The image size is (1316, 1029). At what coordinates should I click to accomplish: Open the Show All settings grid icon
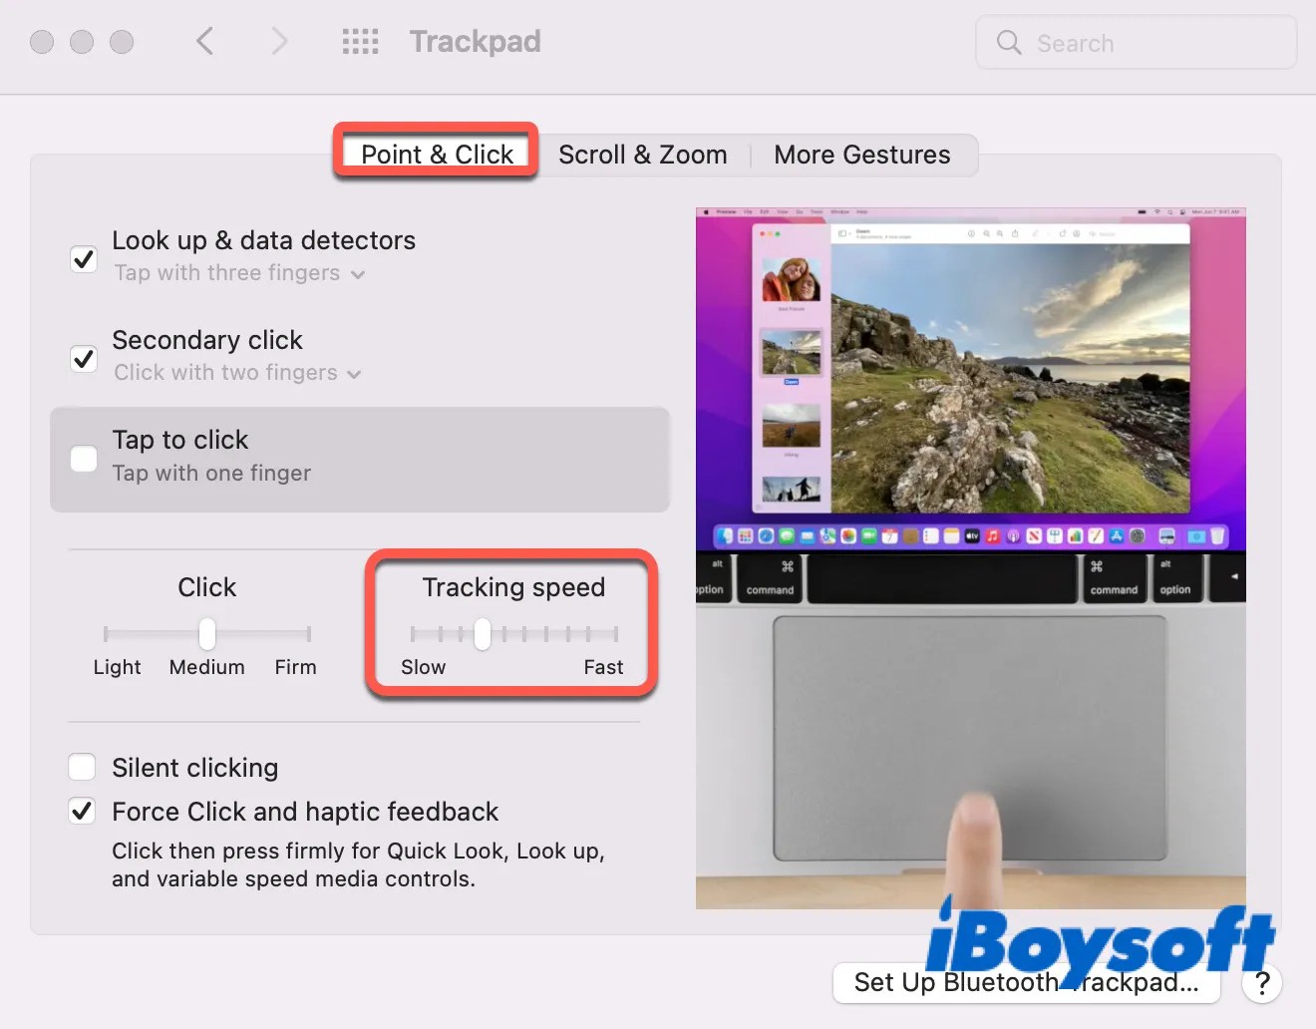pyautogui.click(x=361, y=42)
